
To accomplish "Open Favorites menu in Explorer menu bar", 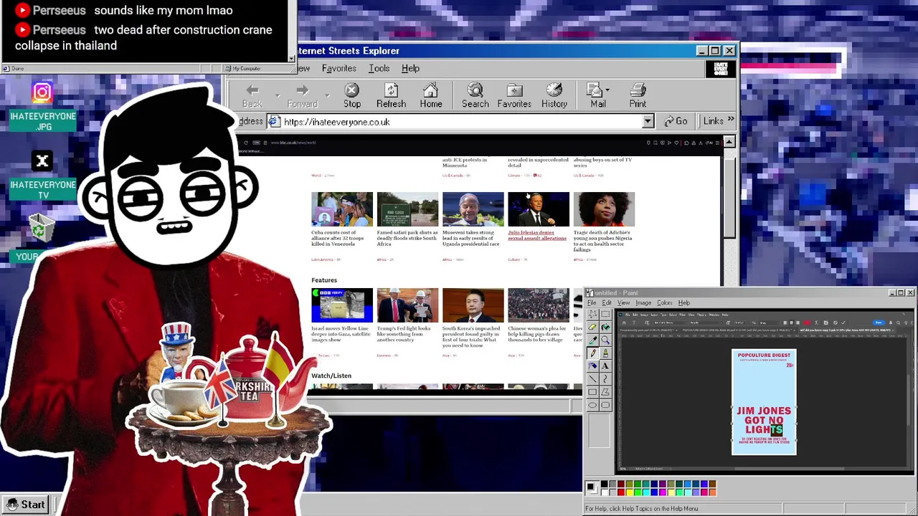I will click(x=339, y=68).
